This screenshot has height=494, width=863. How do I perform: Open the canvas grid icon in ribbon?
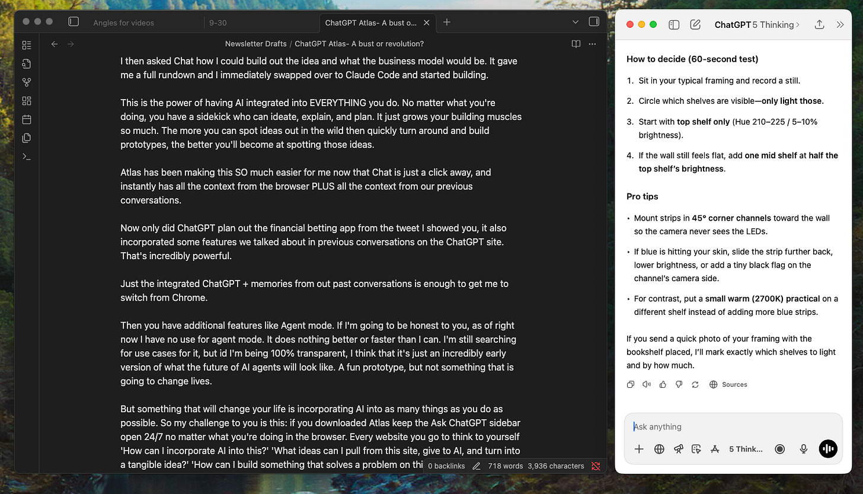click(26, 101)
